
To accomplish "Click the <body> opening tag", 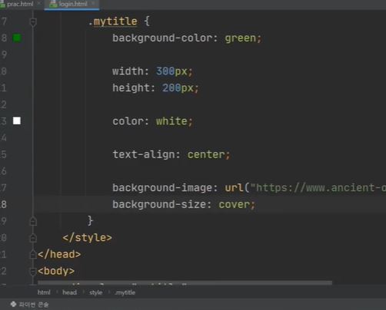I will pyautogui.click(x=56, y=271).
